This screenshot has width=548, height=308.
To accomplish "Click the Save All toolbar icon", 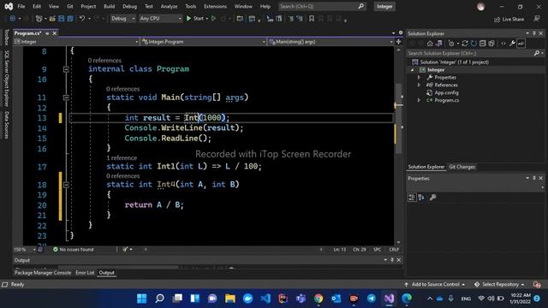I will click(x=70, y=19).
